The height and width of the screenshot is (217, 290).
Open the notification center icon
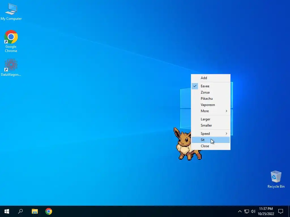[281, 211]
